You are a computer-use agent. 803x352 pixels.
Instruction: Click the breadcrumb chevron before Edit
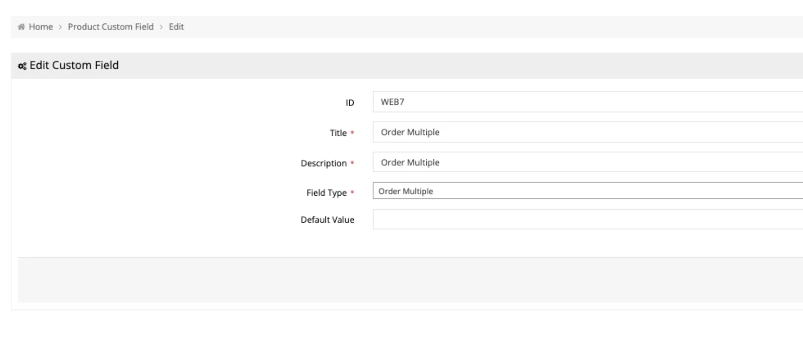coord(161,27)
